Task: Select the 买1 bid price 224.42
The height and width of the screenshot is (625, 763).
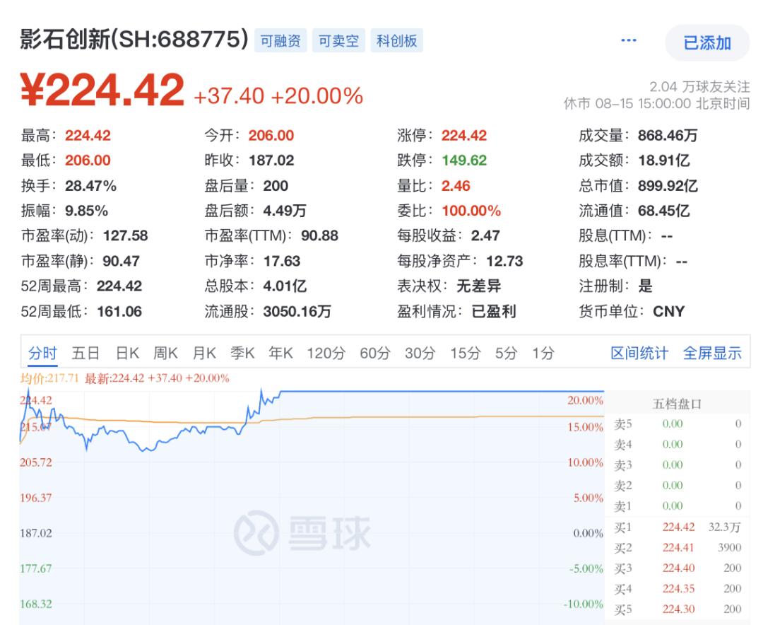Action: click(678, 527)
